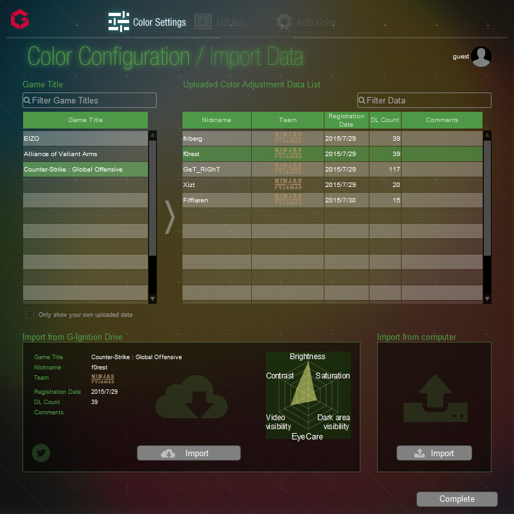The image size is (514, 514).
Task: Select the f0rest data row
Action: 332,154
